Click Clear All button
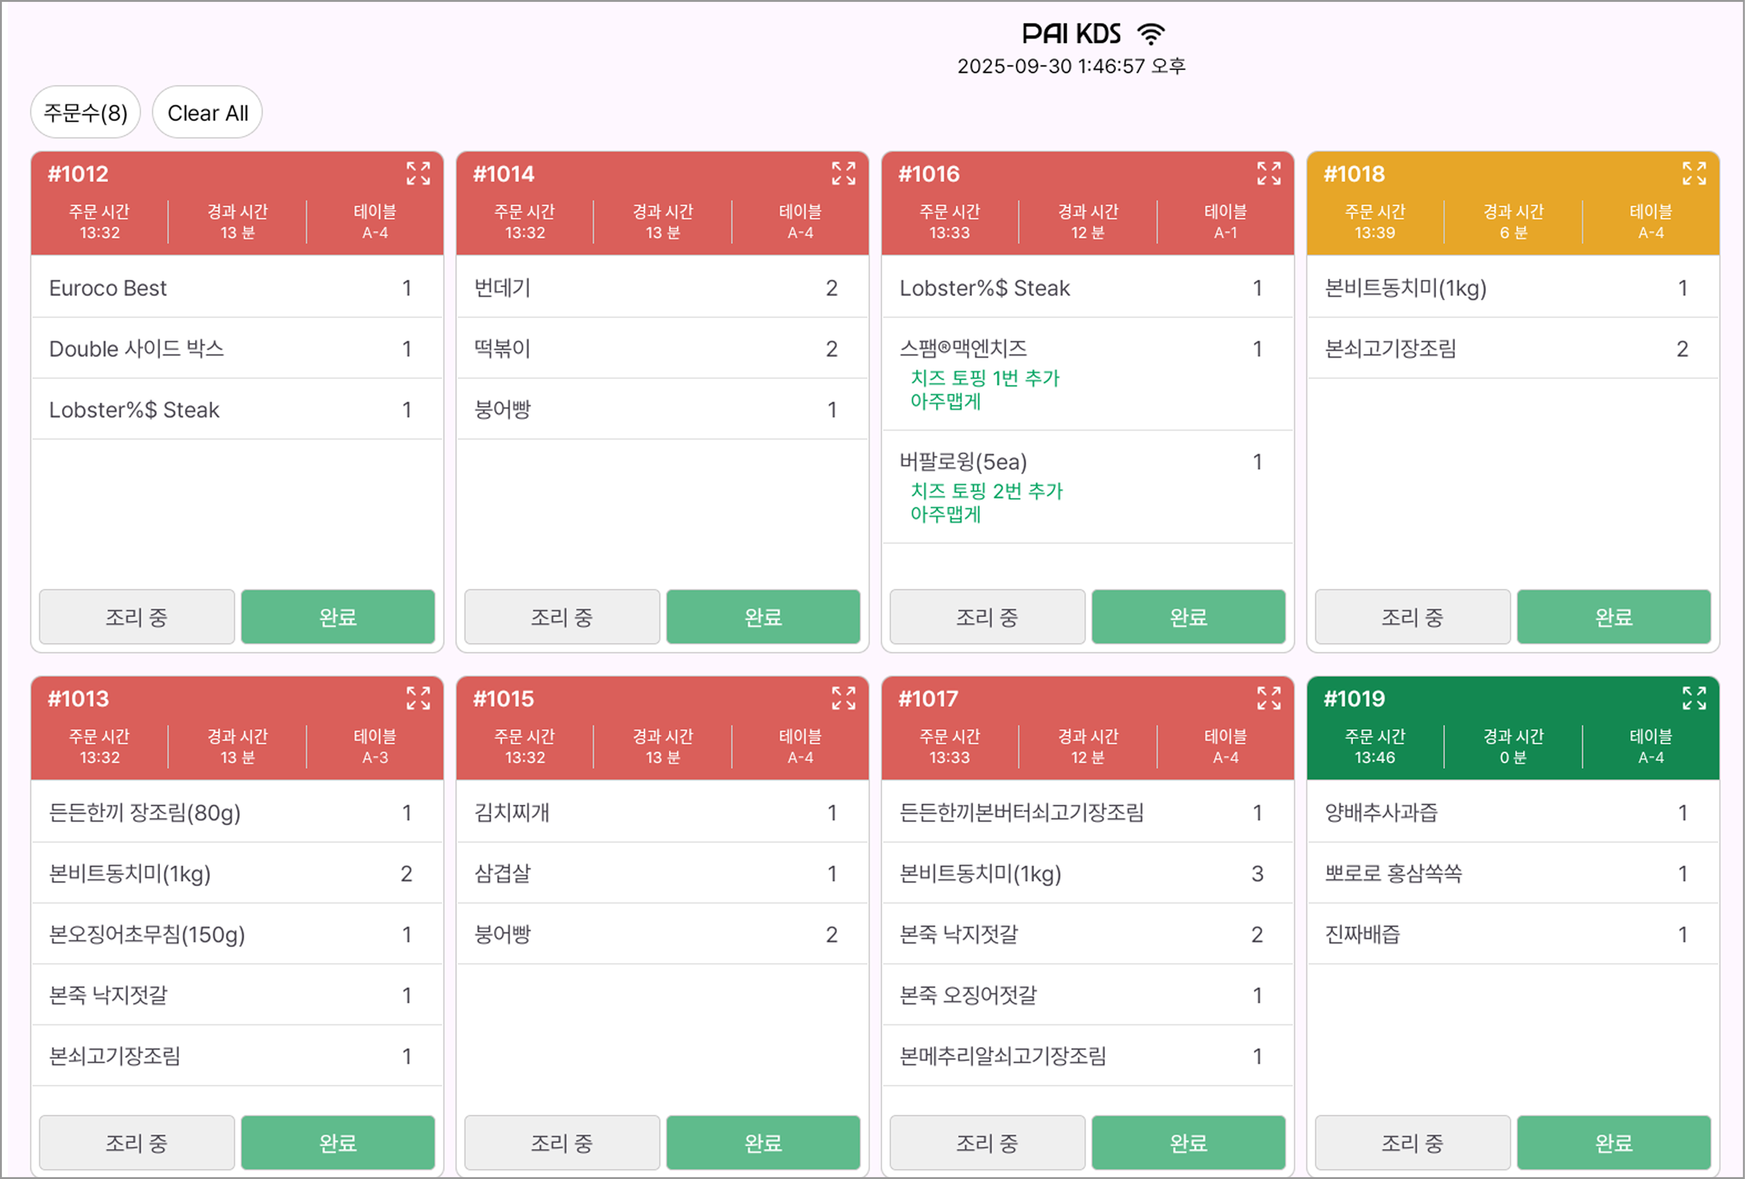Image resolution: width=1745 pixels, height=1179 pixels. (207, 113)
